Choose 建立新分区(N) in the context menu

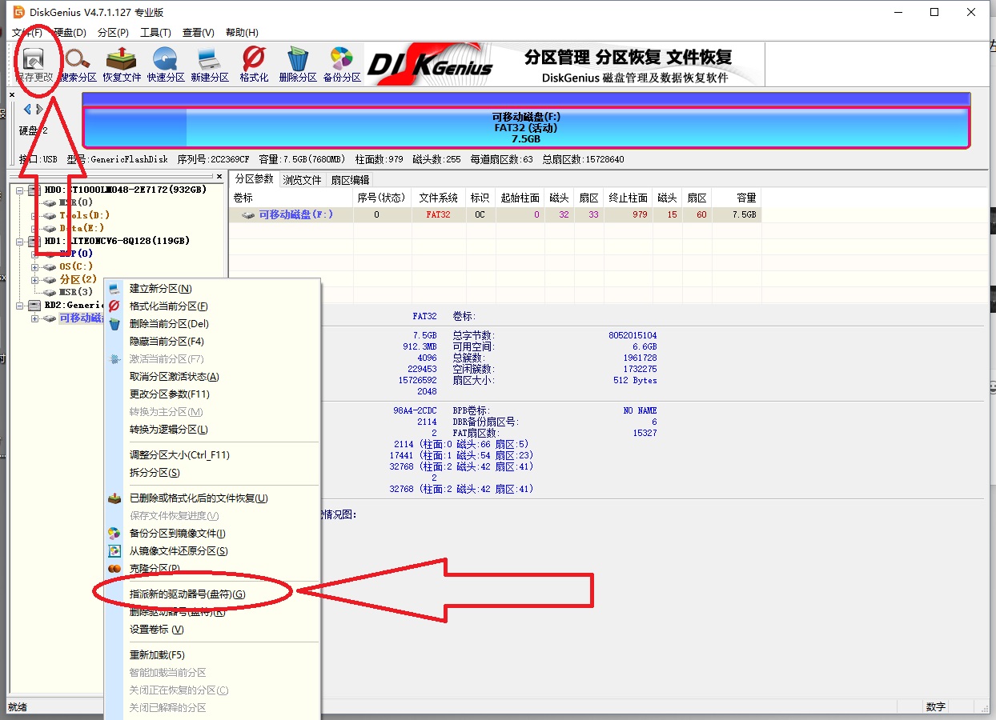[x=160, y=289]
